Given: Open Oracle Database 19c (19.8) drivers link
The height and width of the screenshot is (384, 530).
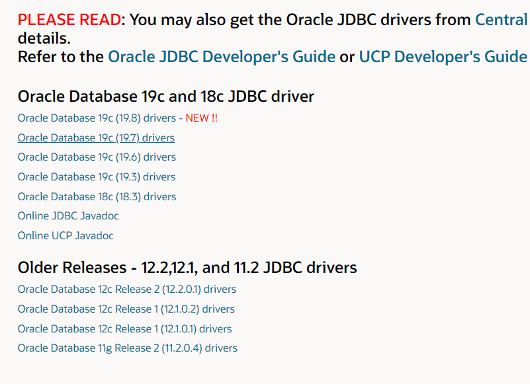Looking at the screenshot, I should tap(97, 118).
